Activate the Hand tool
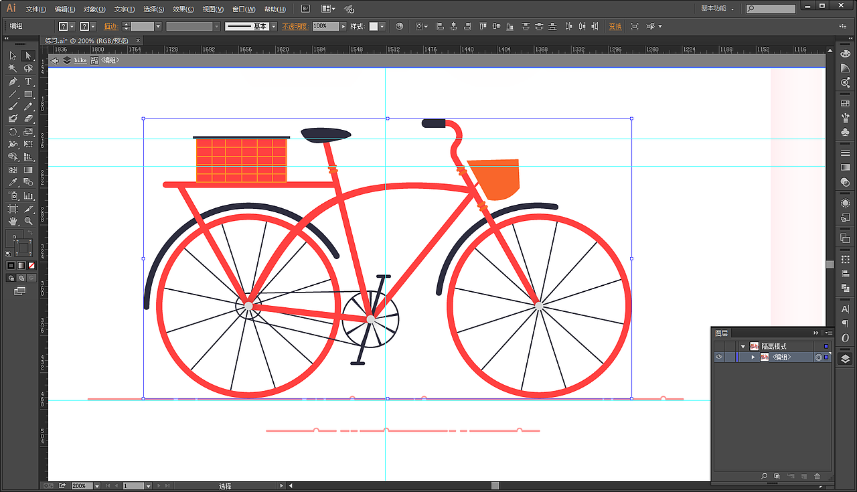 tap(13, 221)
